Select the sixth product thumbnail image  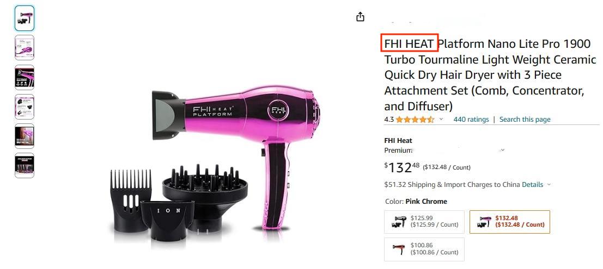[25, 165]
